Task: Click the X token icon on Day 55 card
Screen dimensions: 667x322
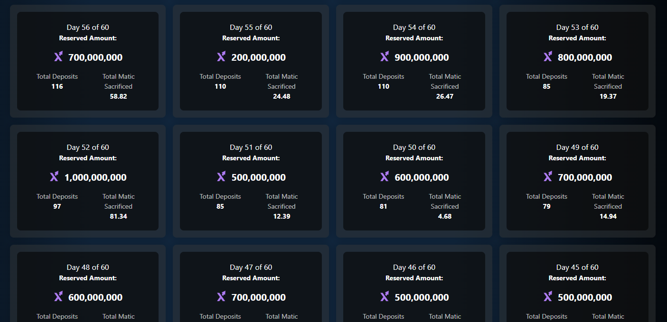Action: point(221,57)
